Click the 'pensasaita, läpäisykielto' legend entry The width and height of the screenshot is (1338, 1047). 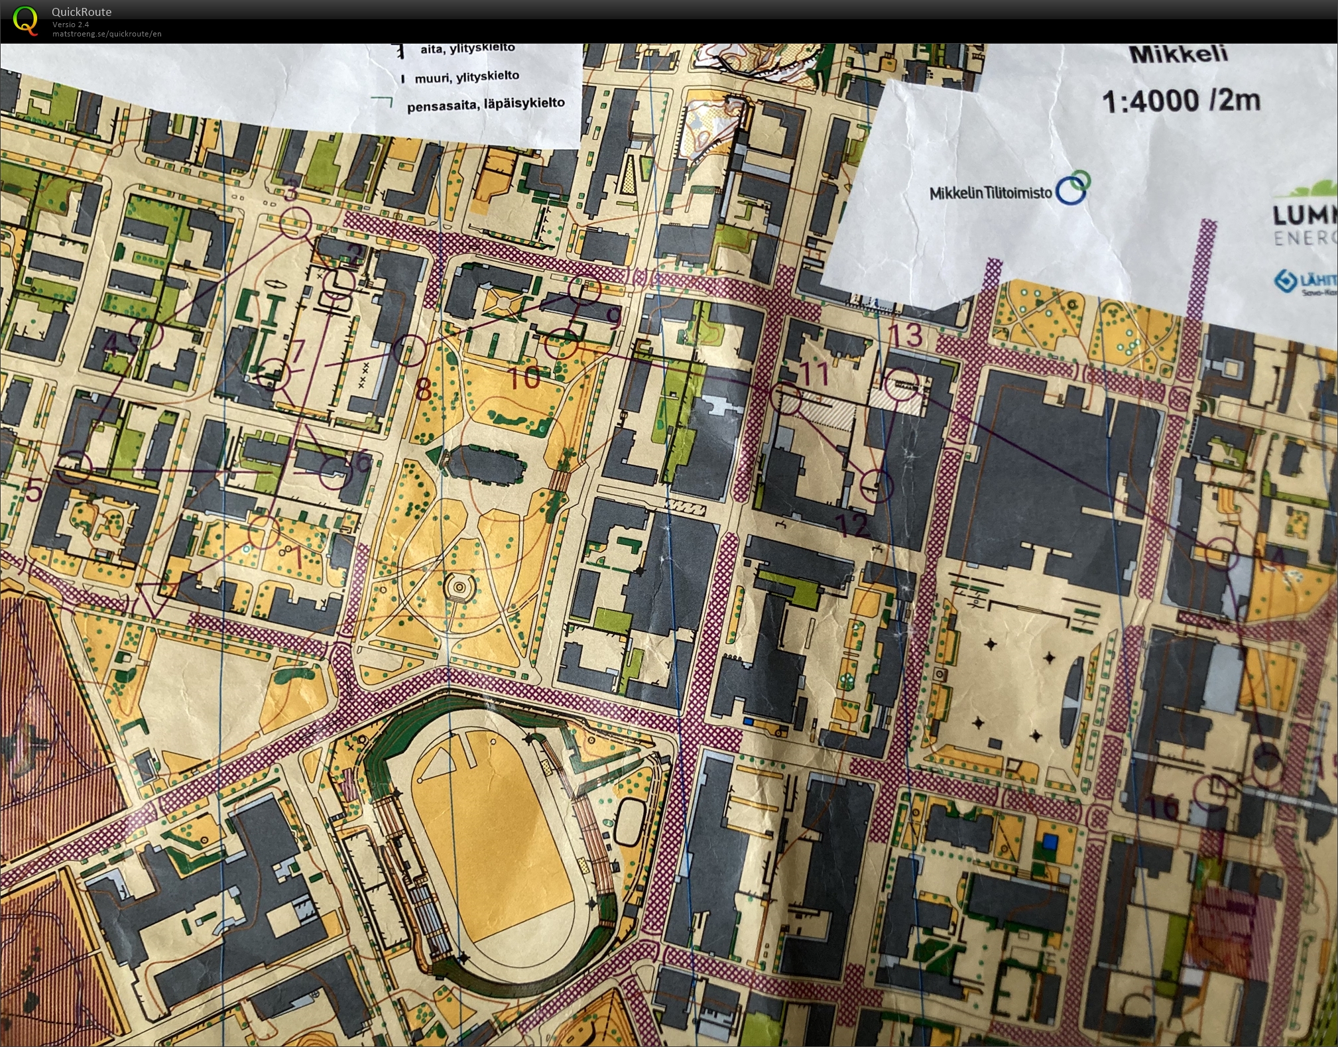pyautogui.click(x=485, y=105)
